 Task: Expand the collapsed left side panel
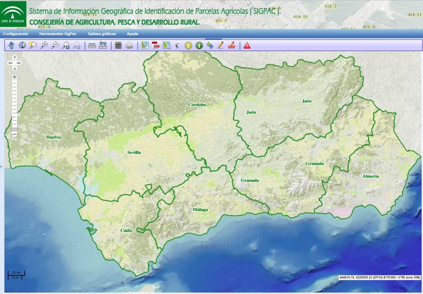pyautogui.click(x=1, y=166)
